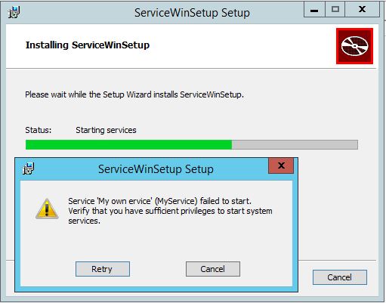Minimize the ServiceWinSetup Setup window
This screenshot has height=303, width=386.
click(x=314, y=9)
